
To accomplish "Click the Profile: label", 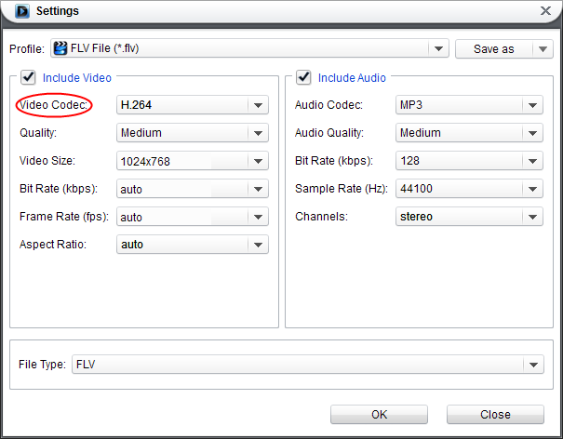I will (27, 48).
